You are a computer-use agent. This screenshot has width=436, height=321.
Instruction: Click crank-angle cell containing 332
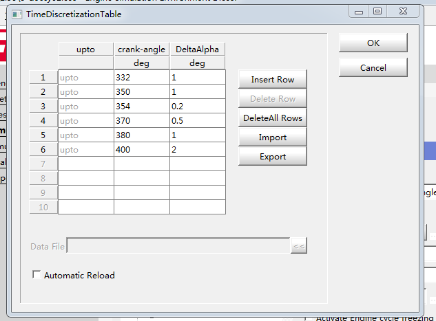141,78
